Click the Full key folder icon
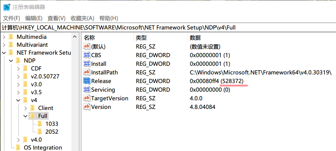This screenshot has width=336, height=151. (x=32, y=116)
